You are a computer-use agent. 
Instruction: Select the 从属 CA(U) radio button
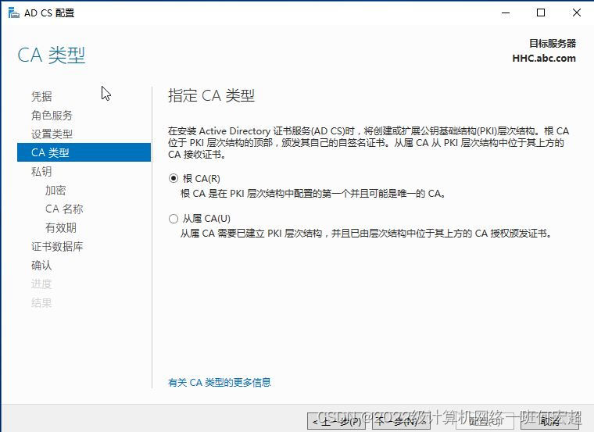(x=174, y=219)
